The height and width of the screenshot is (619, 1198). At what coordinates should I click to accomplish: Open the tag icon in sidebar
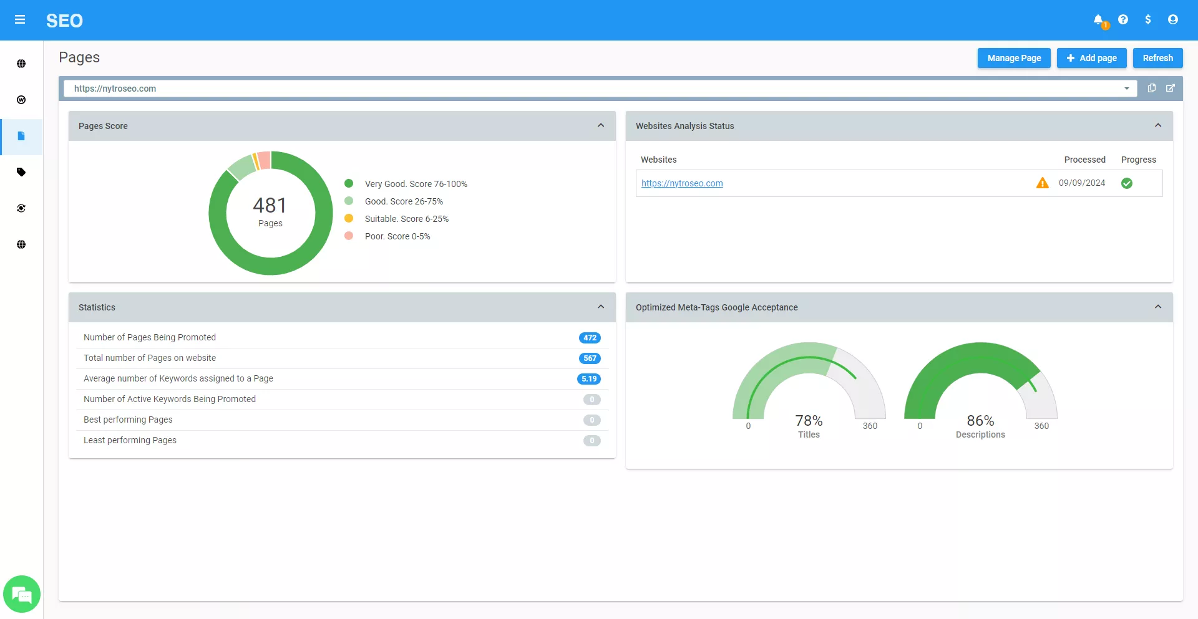click(x=21, y=172)
